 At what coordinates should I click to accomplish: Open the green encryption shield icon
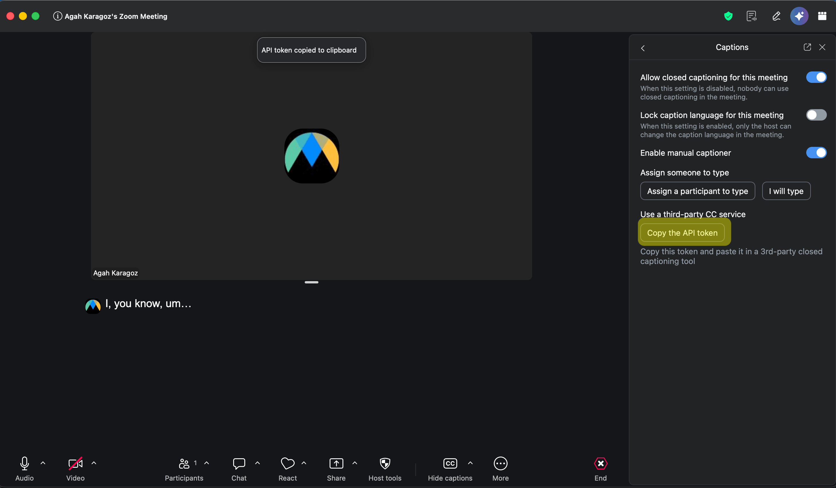728,16
